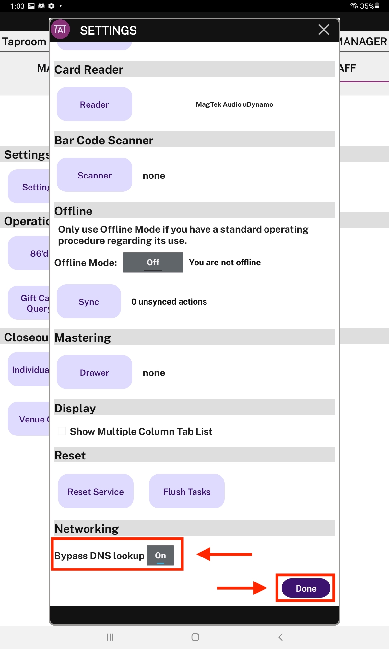
Task: Click Reset Service button
Action: (x=96, y=491)
